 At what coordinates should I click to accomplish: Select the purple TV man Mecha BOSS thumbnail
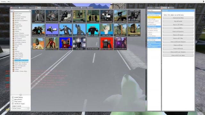[120, 43]
